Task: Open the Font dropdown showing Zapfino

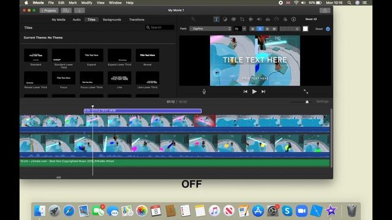Action: coord(211,29)
